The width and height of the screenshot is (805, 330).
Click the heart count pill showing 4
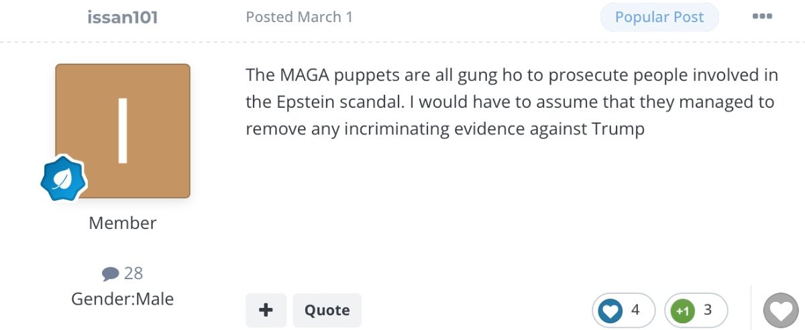click(623, 311)
